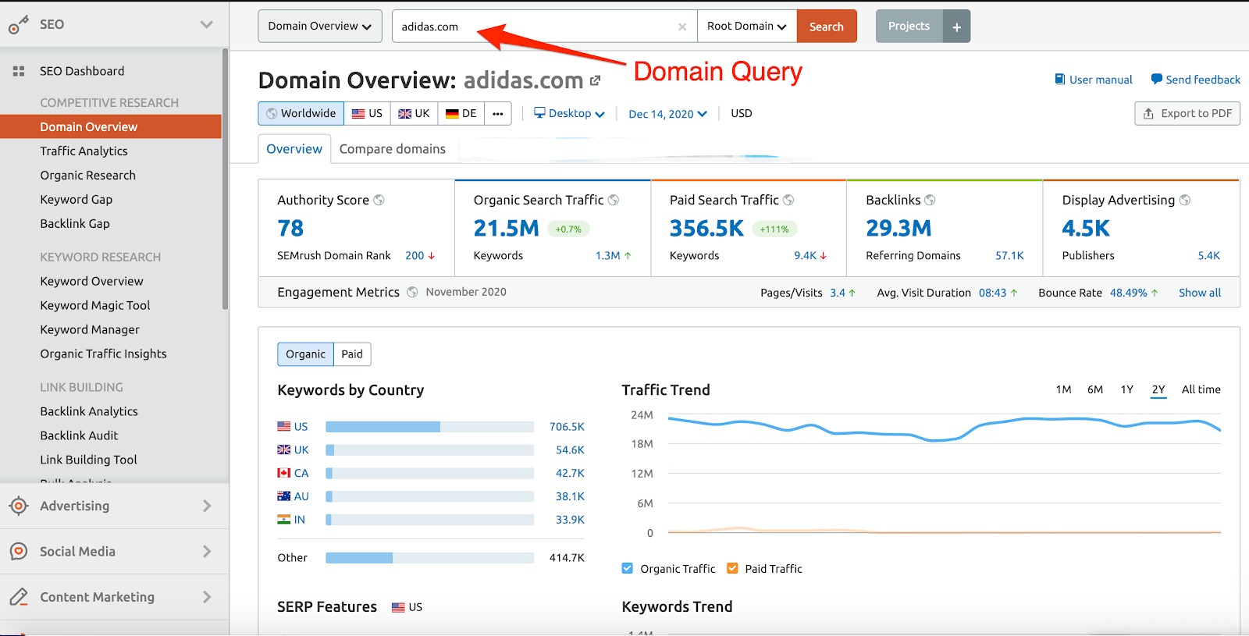Click the User manual book icon
1249x636 pixels.
tap(1059, 79)
